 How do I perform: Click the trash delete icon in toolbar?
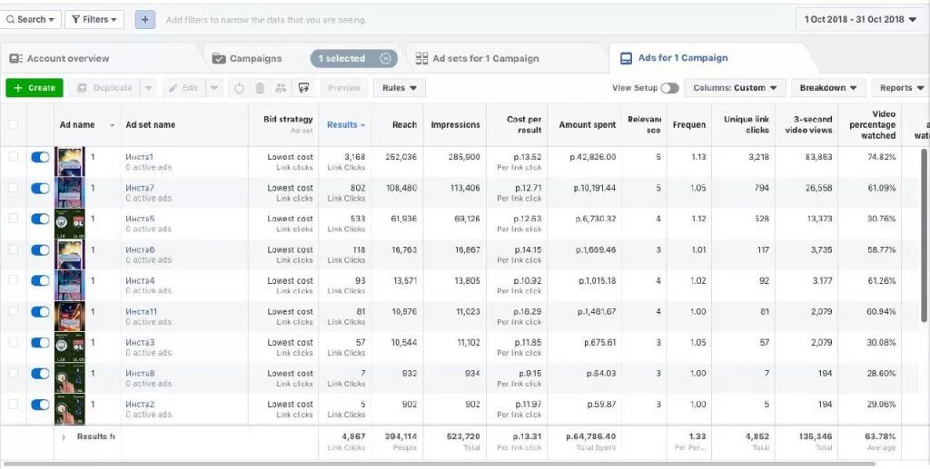pyautogui.click(x=260, y=88)
